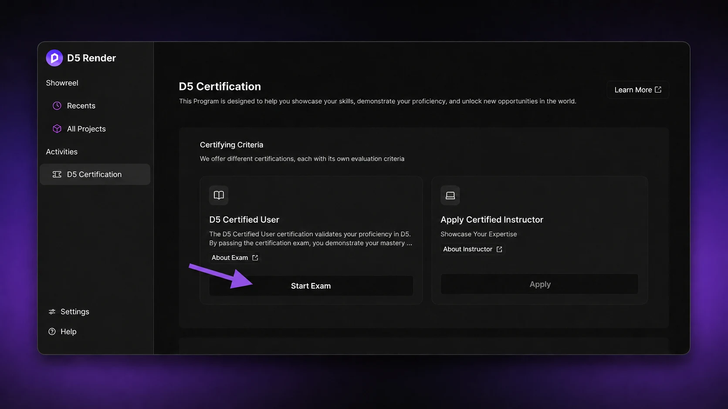Click the Apply Certified Instructor card title
Screen dimensions: 728x409
[492, 219]
